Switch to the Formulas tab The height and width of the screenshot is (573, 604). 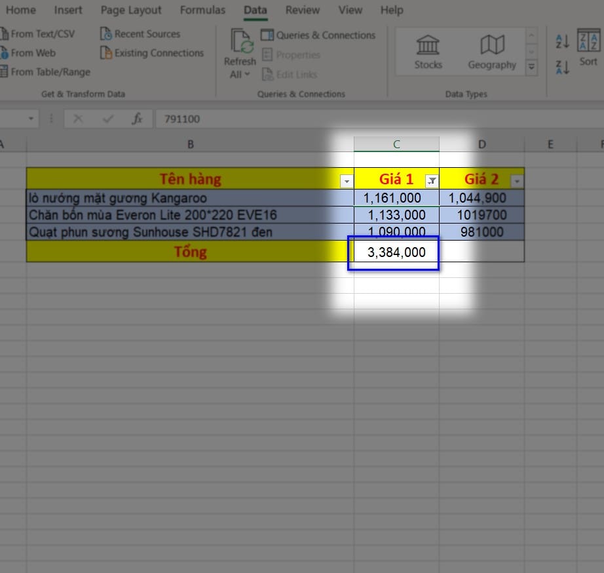click(x=202, y=10)
